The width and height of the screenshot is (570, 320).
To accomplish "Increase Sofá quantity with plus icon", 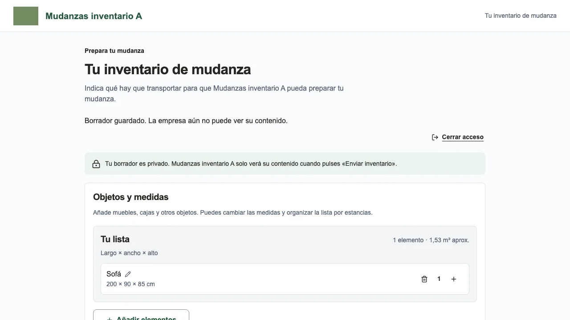I will pos(454,279).
